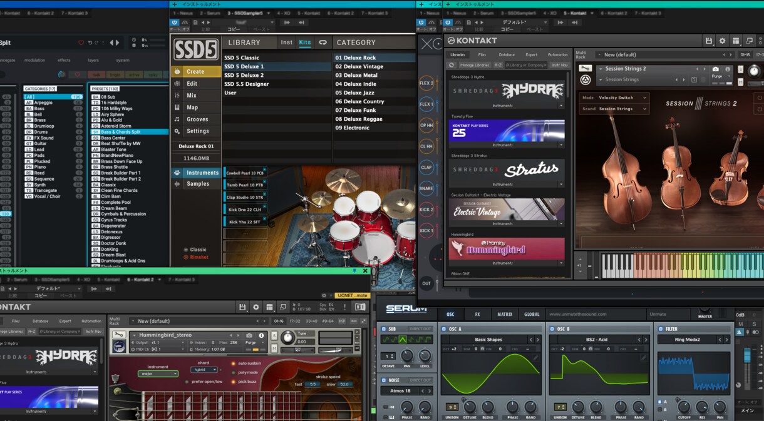Click the pencil edit icon on Serum OSC A

pyautogui.click(x=537, y=357)
